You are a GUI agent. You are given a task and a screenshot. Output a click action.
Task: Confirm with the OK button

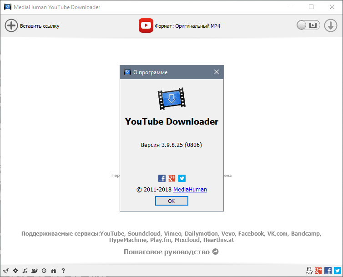(x=171, y=201)
